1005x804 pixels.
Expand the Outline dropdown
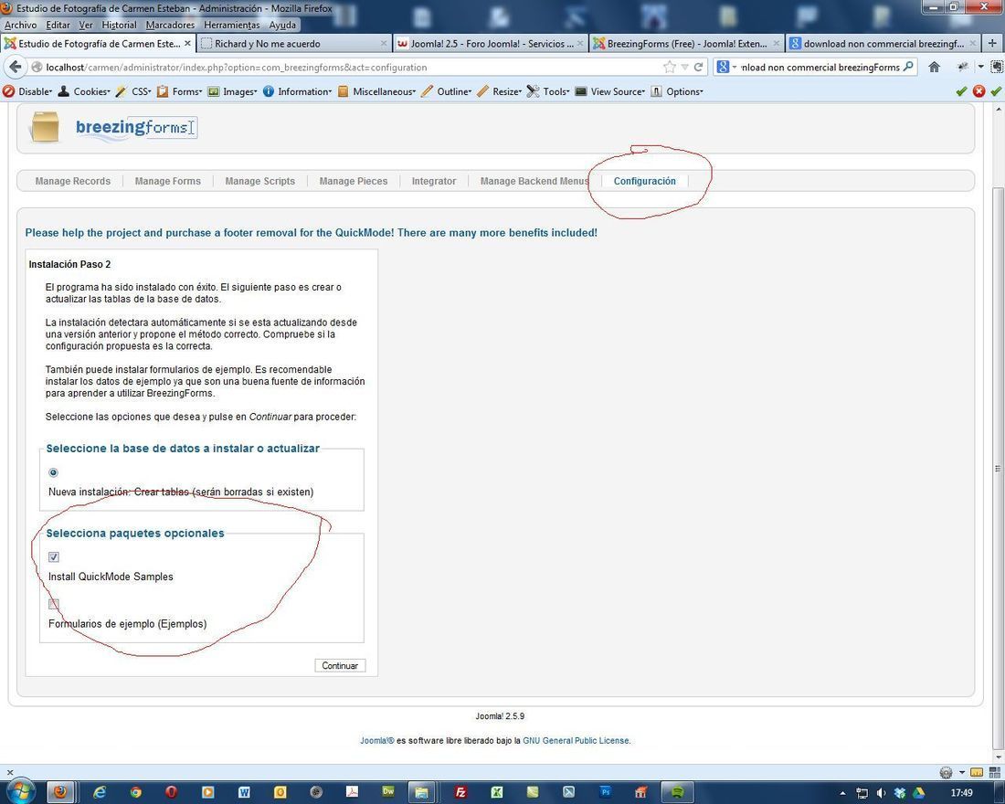point(446,91)
